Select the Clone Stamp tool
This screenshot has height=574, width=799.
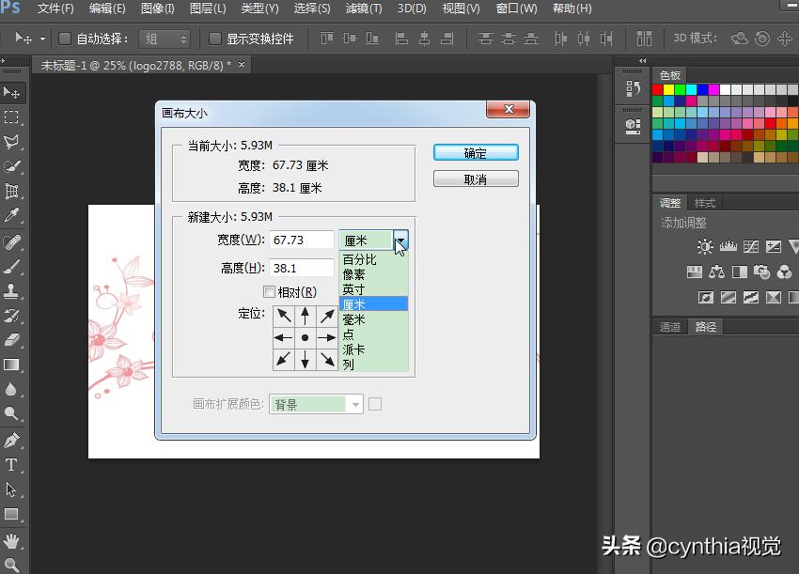click(11, 291)
